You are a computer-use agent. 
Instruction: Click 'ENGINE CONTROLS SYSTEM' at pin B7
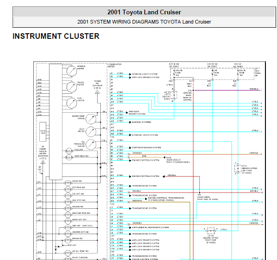(146, 160)
